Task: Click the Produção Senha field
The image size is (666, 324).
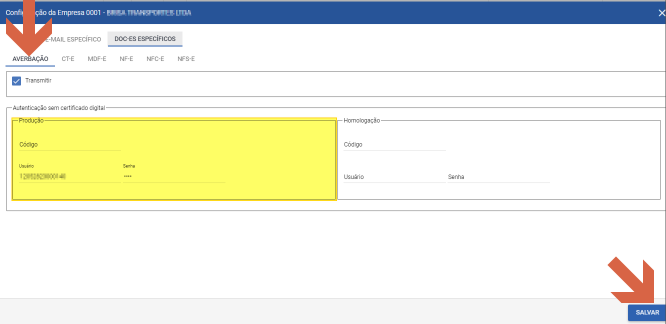Action: point(174,176)
